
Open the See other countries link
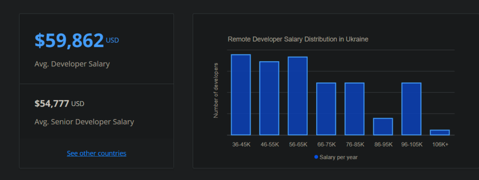pos(96,153)
